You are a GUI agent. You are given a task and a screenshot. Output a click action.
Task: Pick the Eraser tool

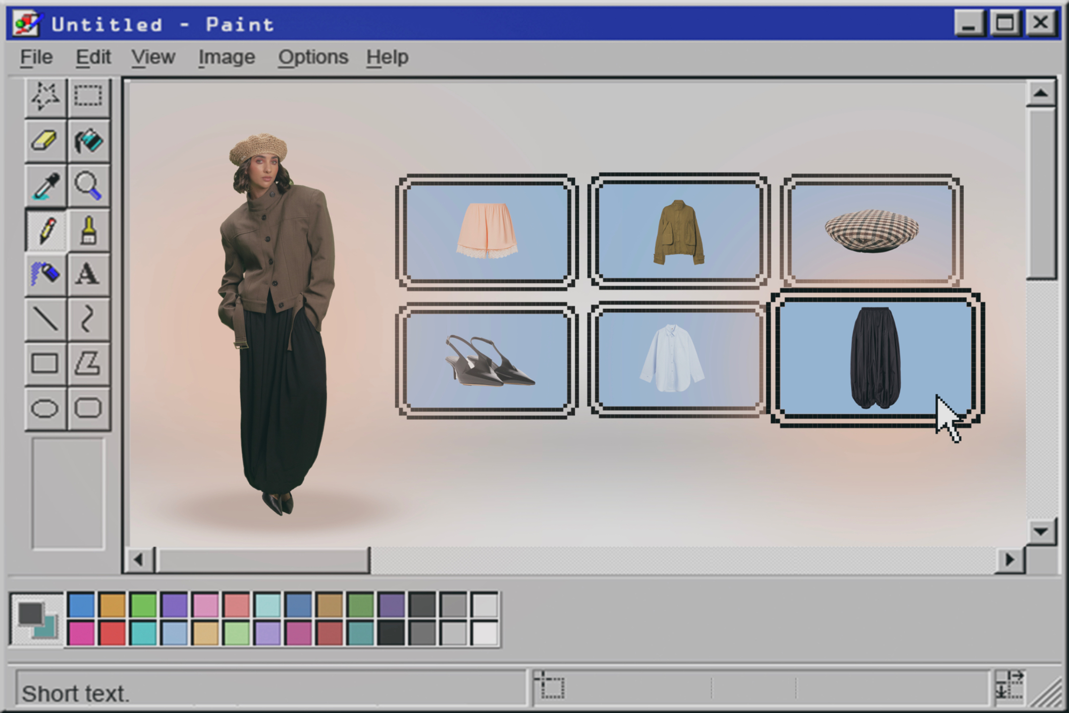point(45,140)
